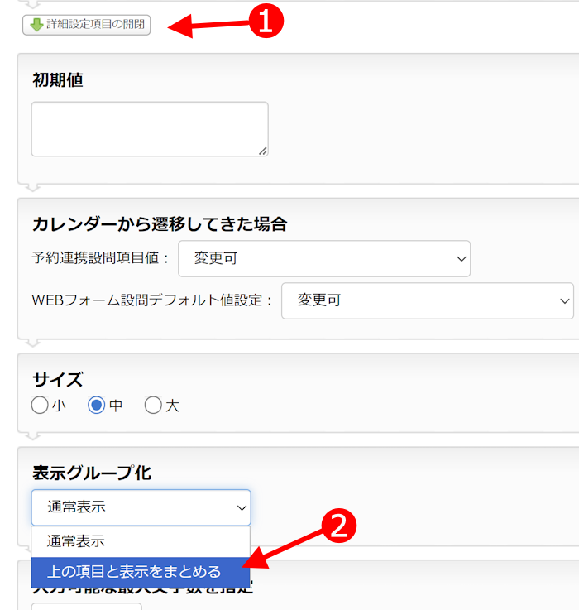Click the 大 label text beside its radio
The image size is (579, 610).
(172, 406)
